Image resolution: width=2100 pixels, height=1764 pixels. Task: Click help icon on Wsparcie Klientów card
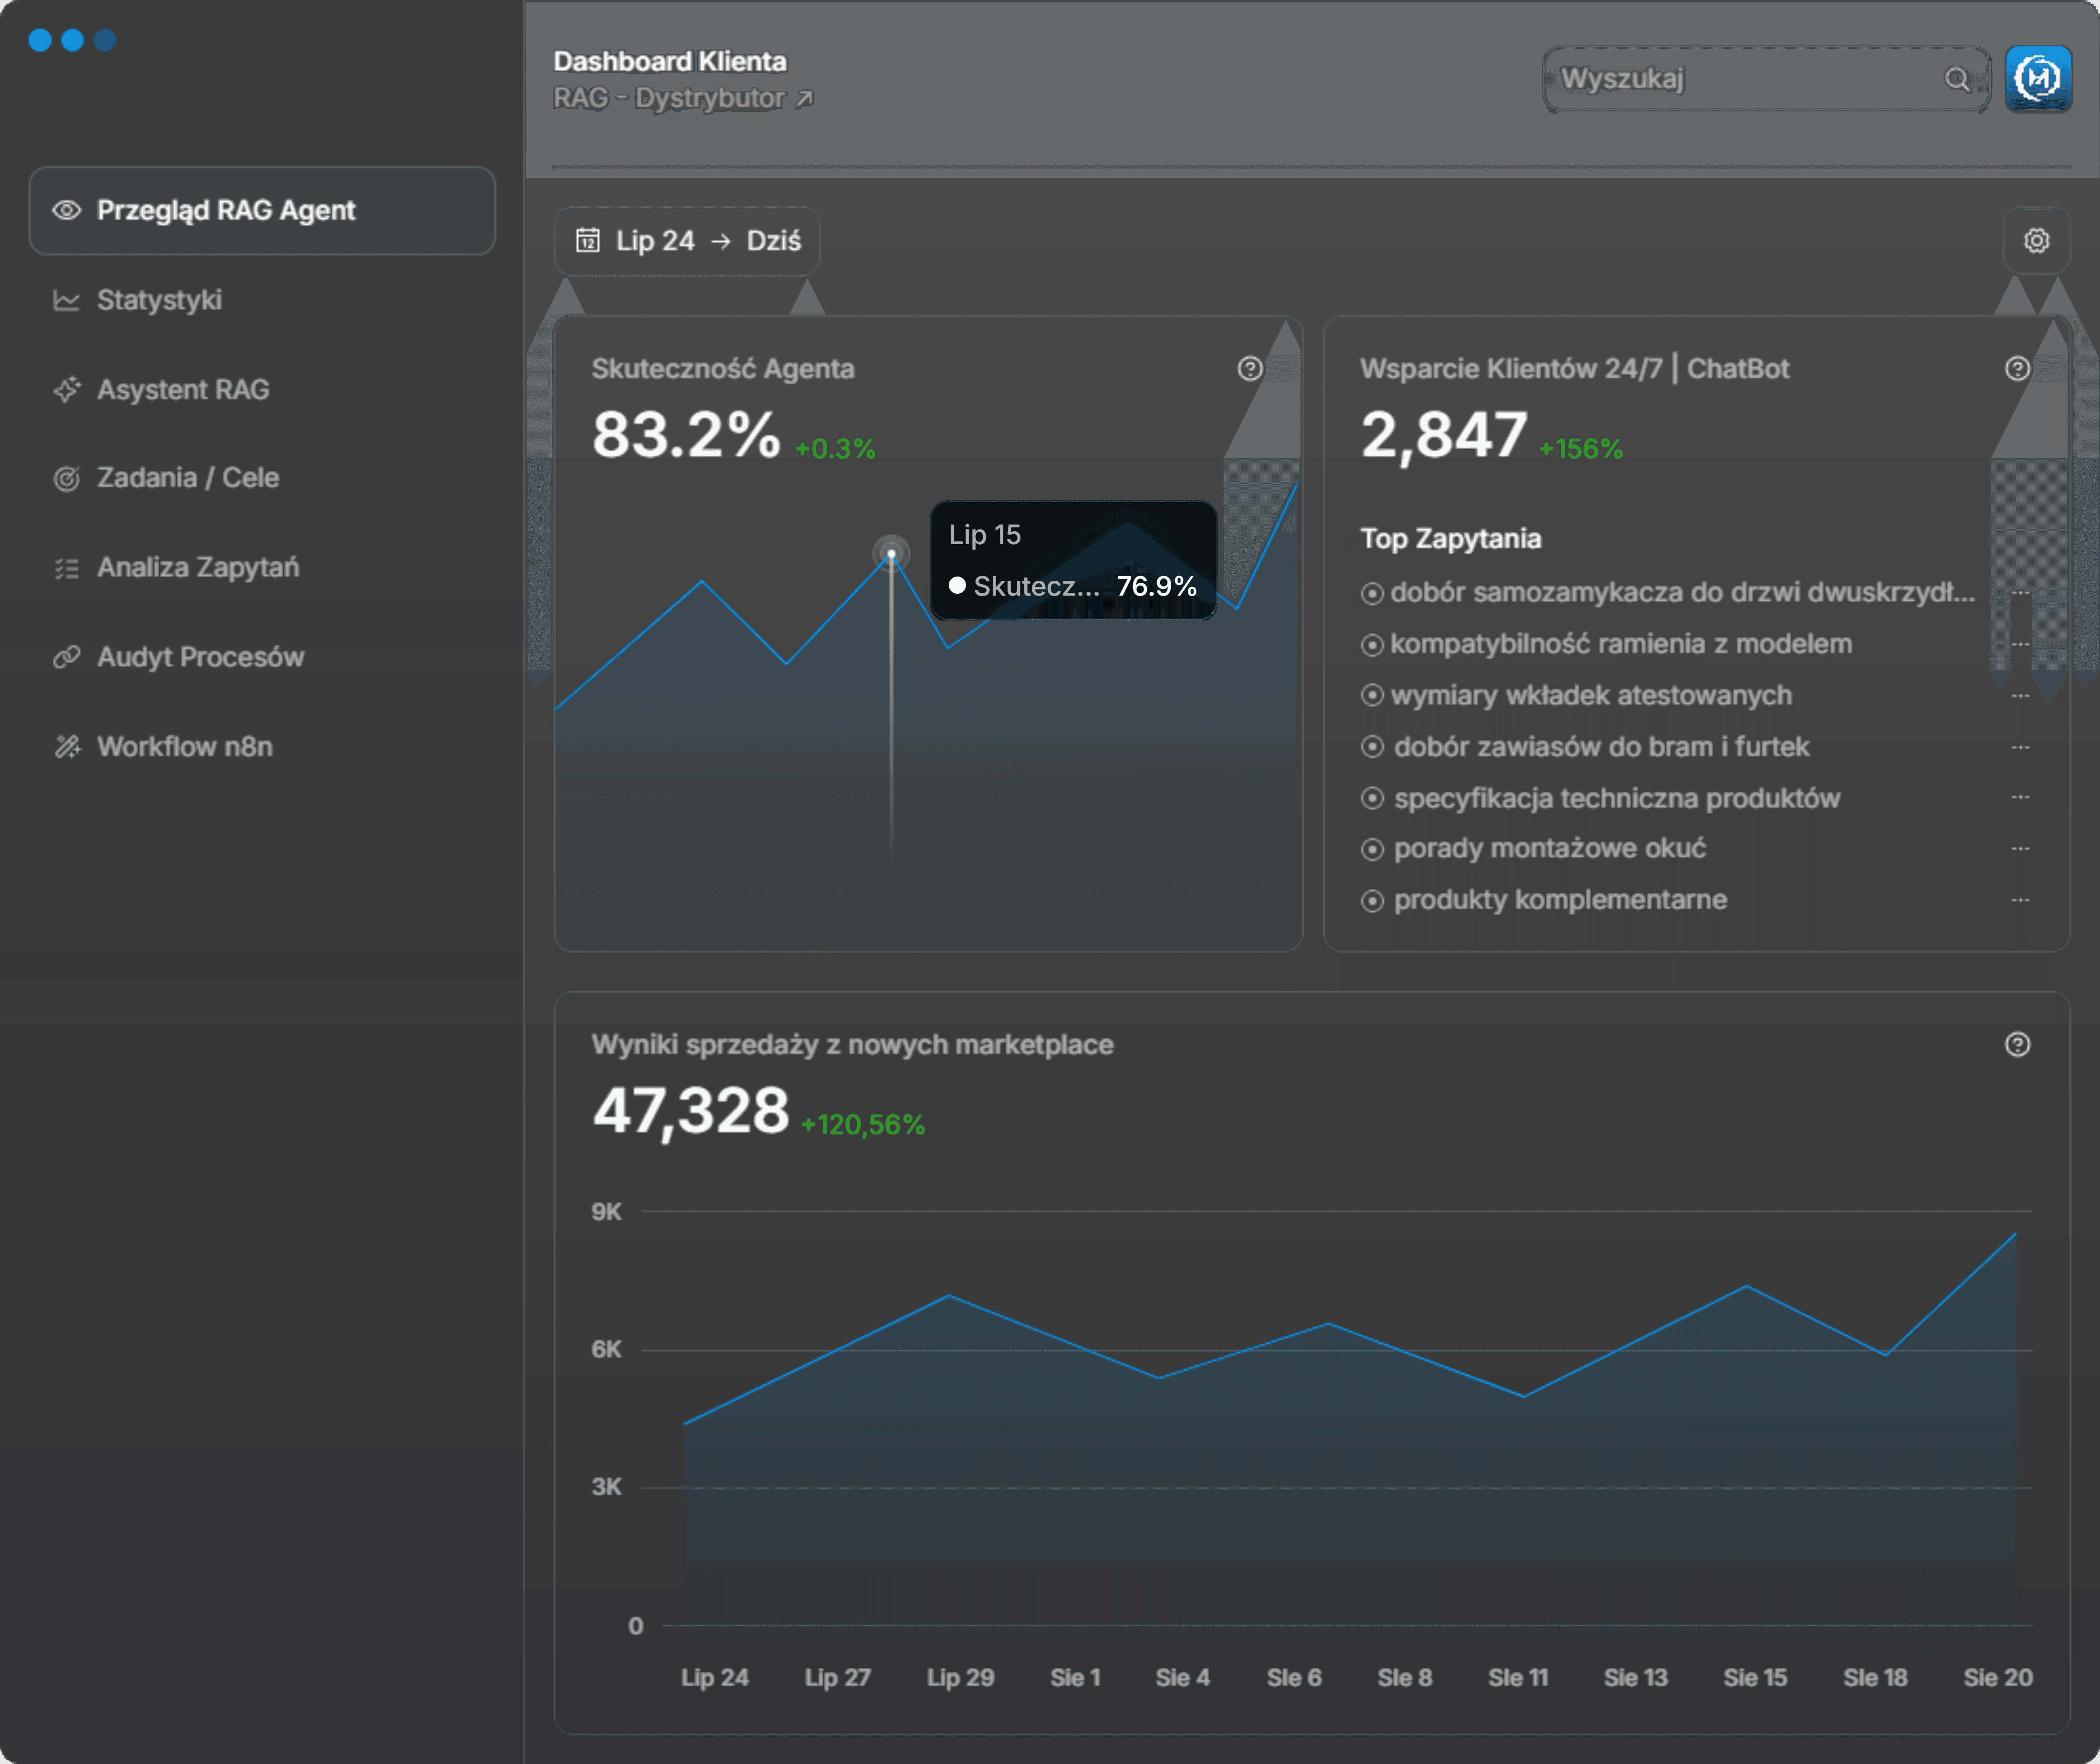point(2017,369)
